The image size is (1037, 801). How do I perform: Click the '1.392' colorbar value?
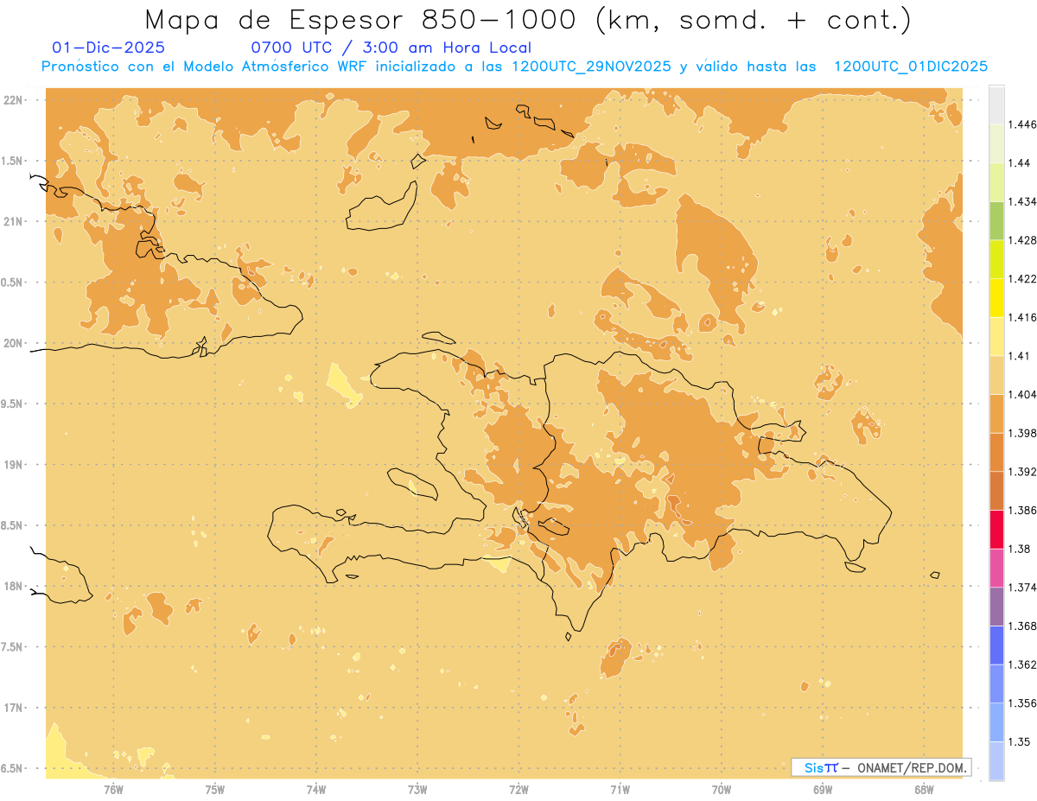pyautogui.click(x=1023, y=472)
